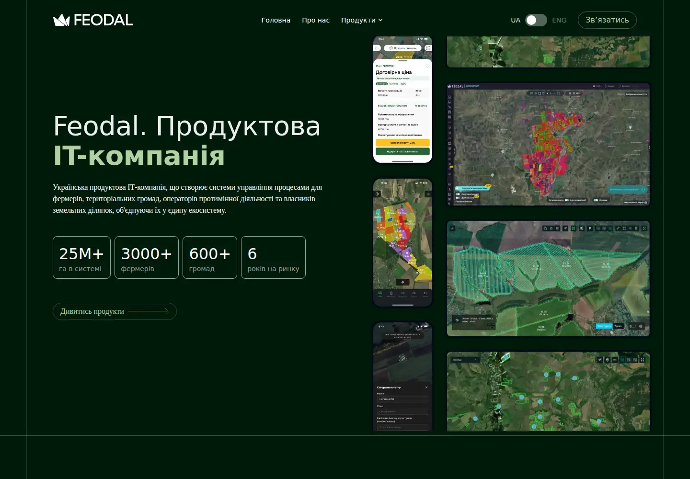The image size is (690, 479).
Task: Click the arrow in Дивитись продукти button
Action: pos(149,311)
